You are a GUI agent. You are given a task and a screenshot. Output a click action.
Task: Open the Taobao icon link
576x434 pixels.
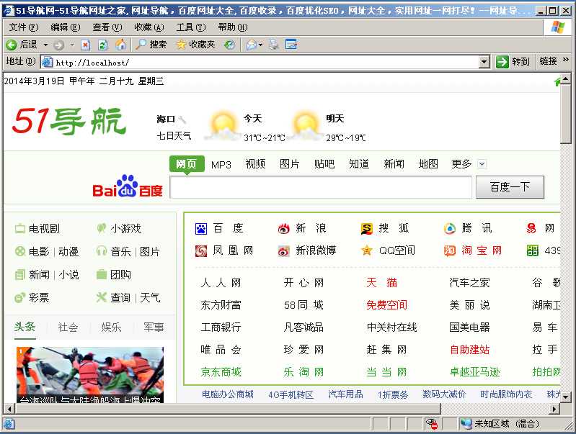pyautogui.click(x=450, y=251)
